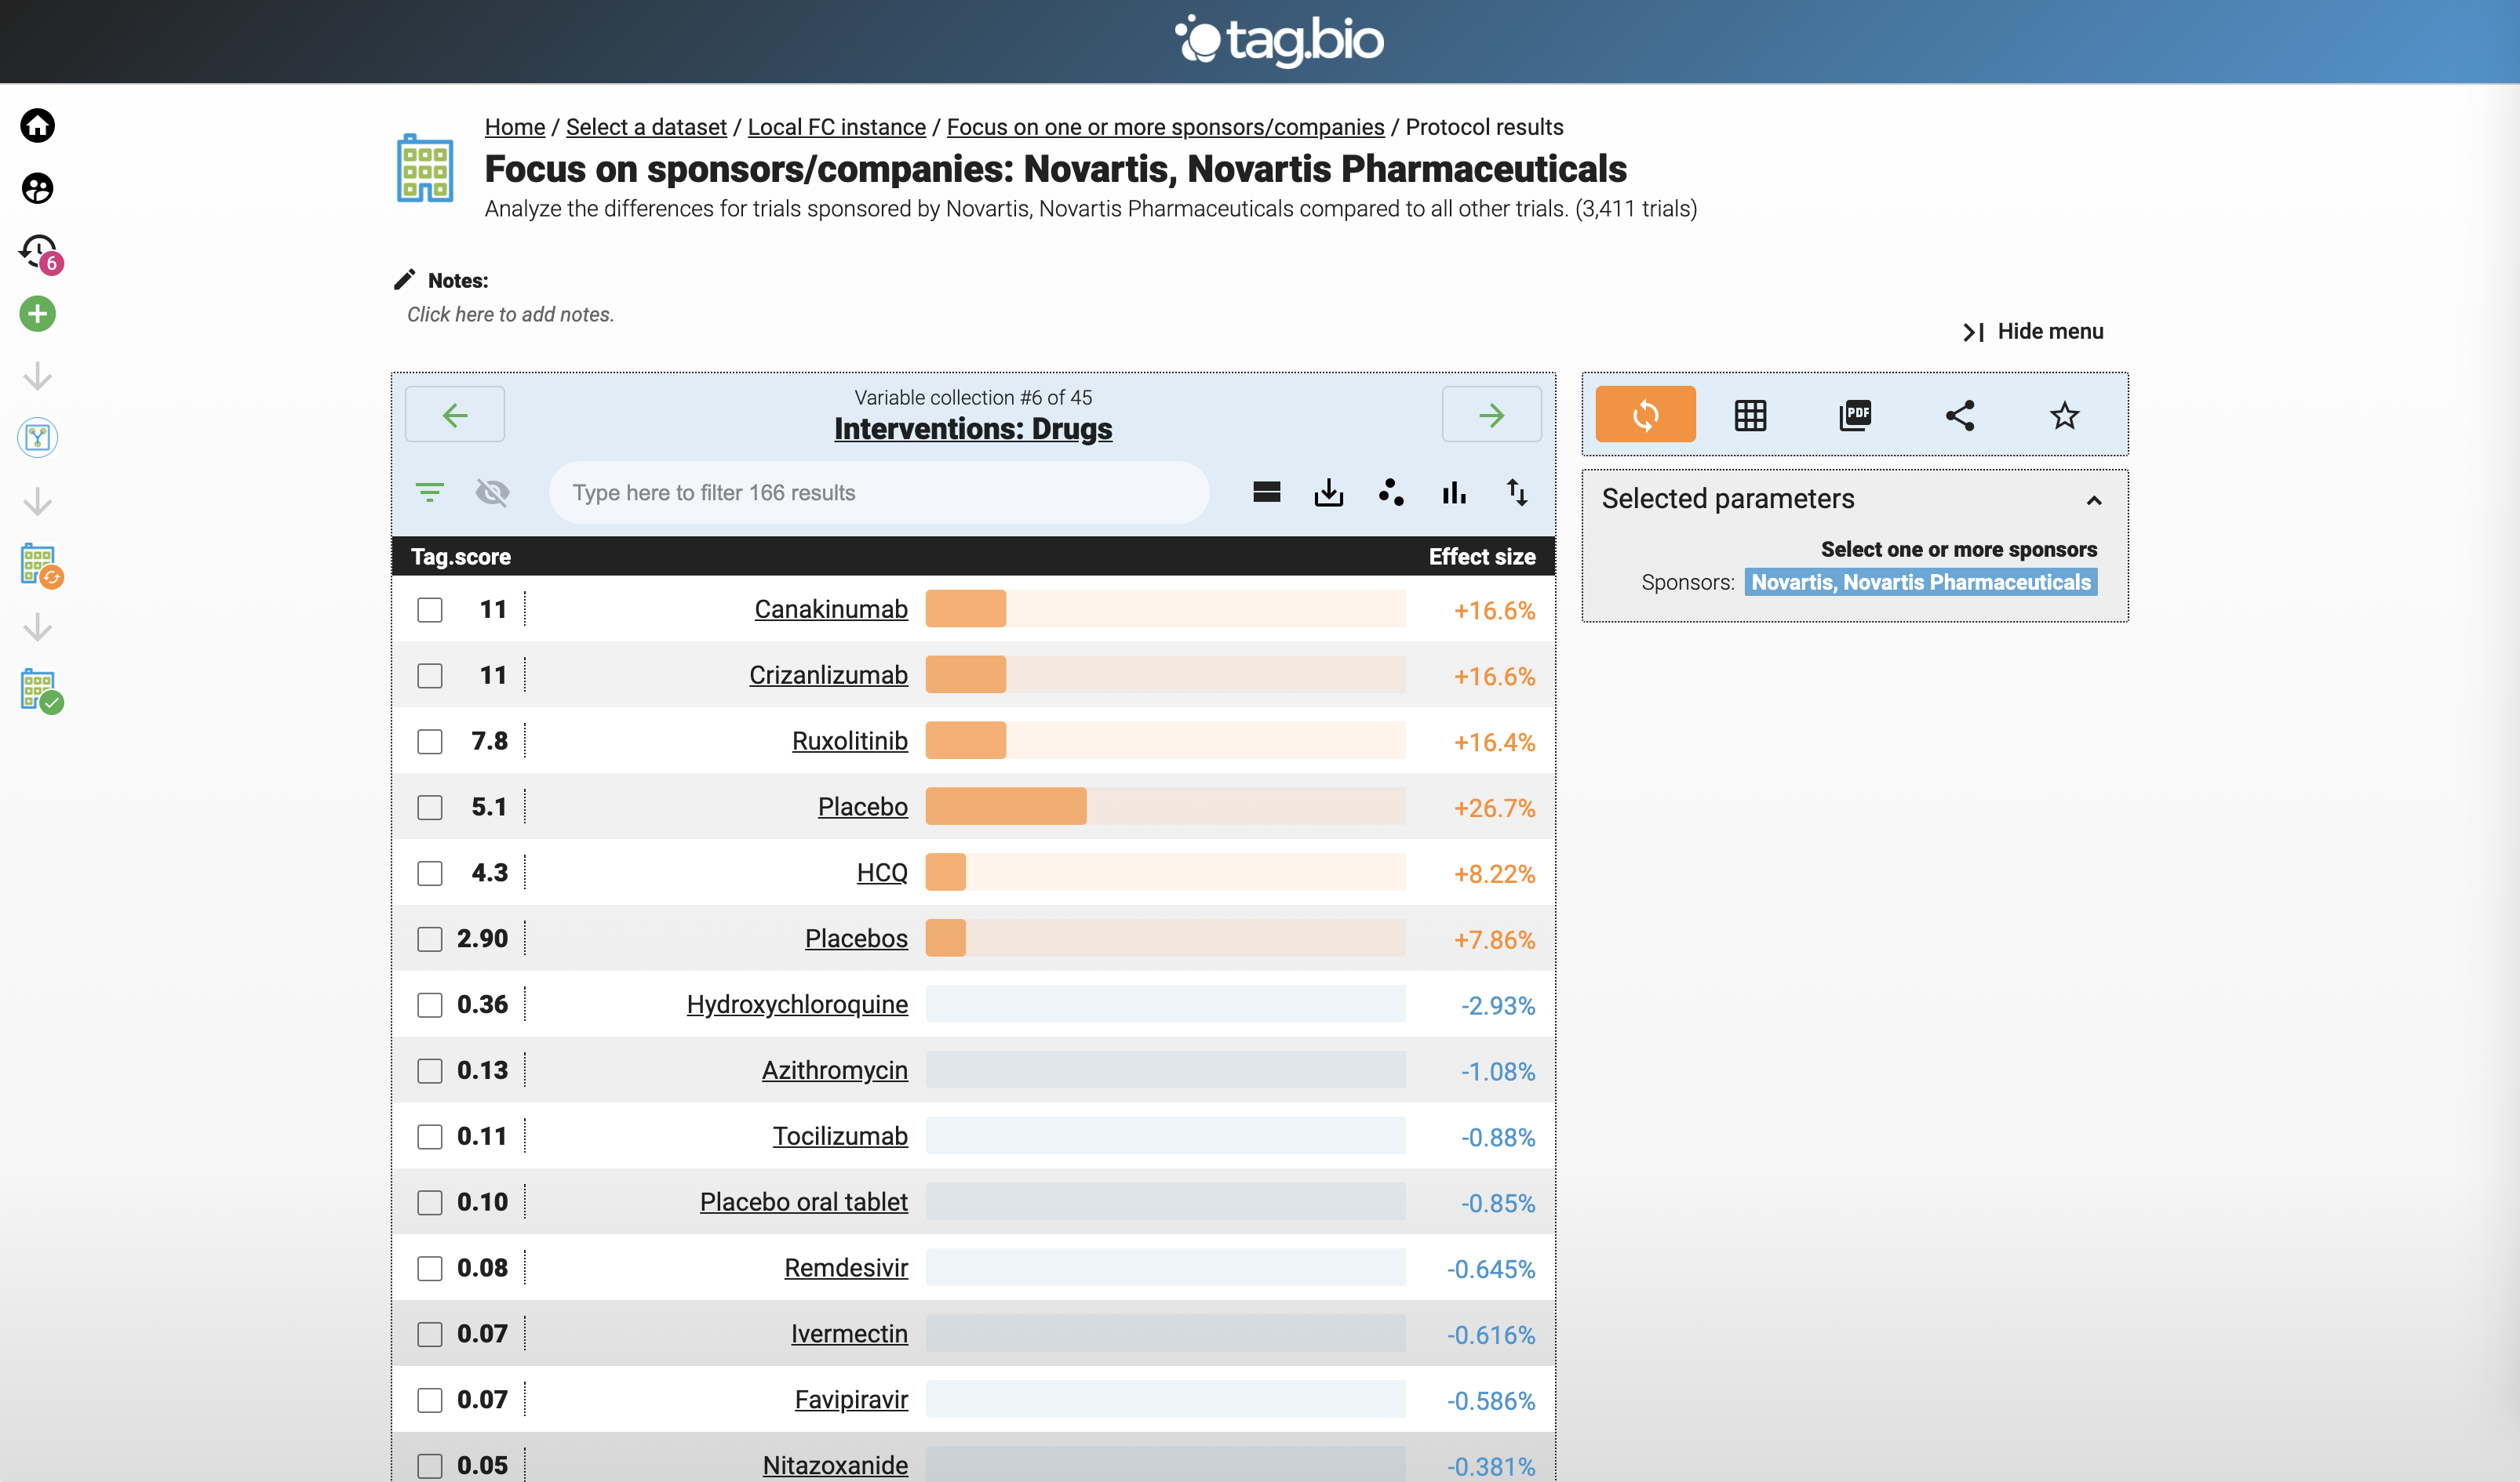Download results using download icon
The height and width of the screenshot is (1482, 2520).
click(x=1328, y=492)
